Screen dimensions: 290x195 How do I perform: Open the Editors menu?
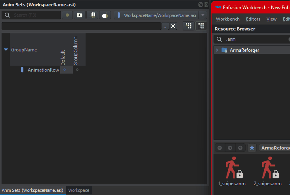click(x=253, y=19)
